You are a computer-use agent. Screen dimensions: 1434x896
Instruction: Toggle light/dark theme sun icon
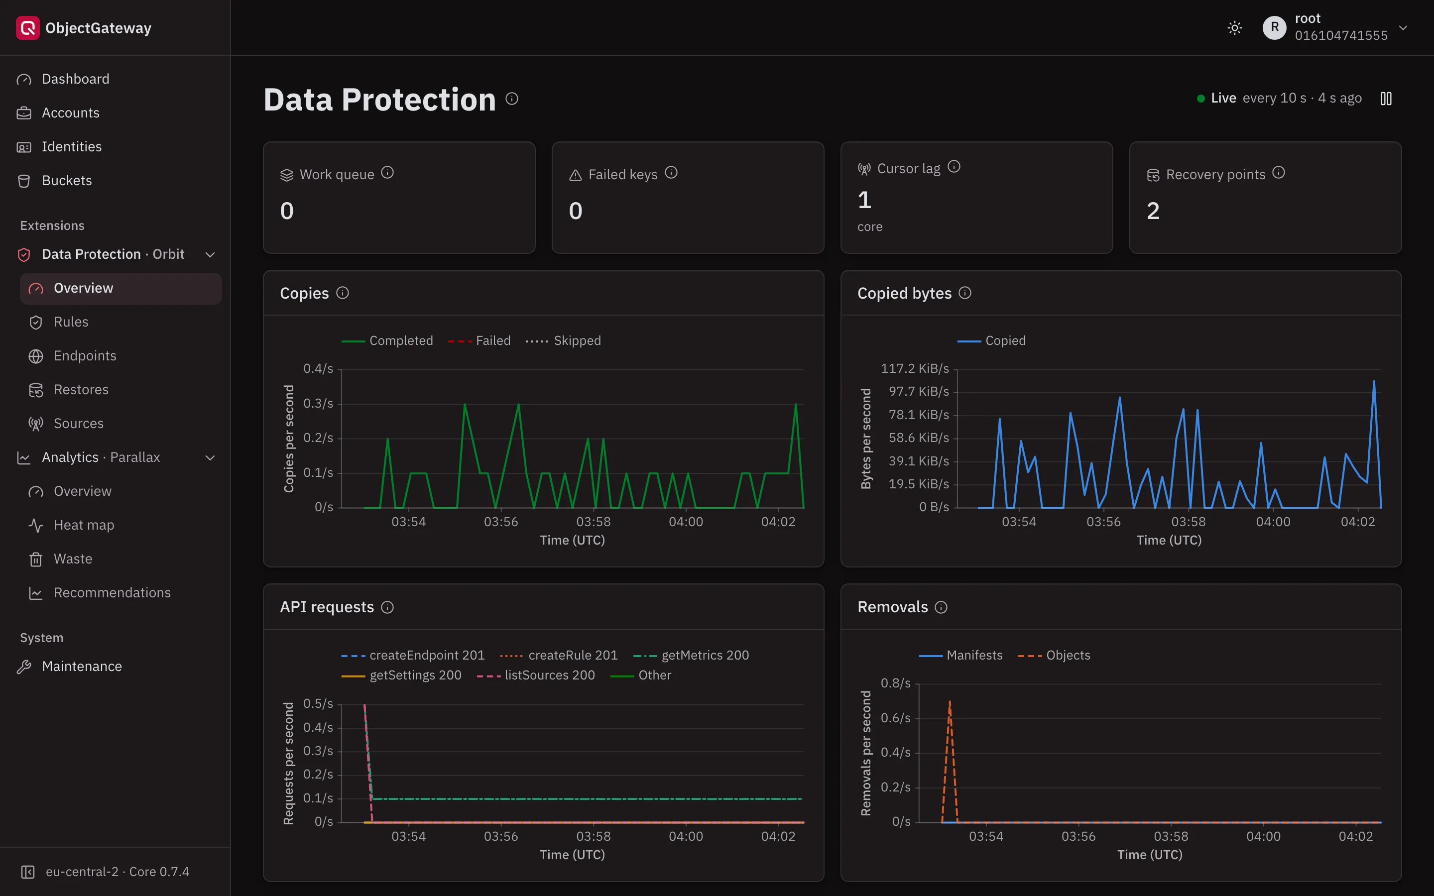1234,28
